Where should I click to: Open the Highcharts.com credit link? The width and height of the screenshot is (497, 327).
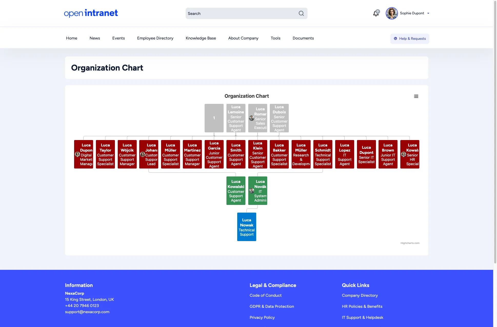click(x=410, y=243)
